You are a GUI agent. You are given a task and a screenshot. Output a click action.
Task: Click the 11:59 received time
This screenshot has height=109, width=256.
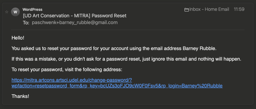coord(239,9)
